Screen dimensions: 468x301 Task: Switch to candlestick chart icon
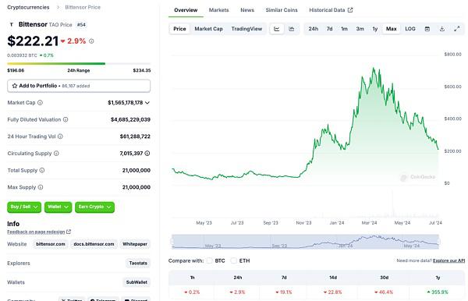[x=292, y=29]
